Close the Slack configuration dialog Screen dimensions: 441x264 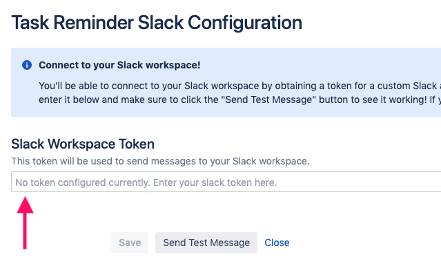coord(277,243)
